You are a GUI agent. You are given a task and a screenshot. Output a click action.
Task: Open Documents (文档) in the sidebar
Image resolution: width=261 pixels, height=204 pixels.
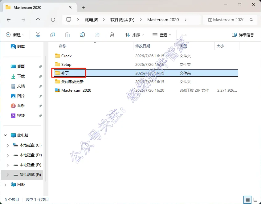click(x=18, y=86)
